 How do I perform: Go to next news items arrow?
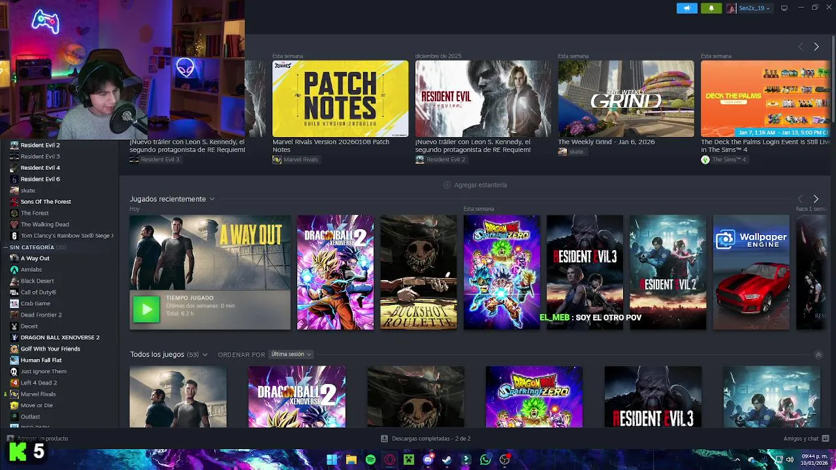click(816, 46)
